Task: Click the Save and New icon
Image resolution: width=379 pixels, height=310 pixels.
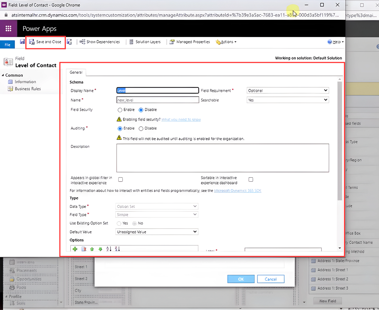Action: 69,42
